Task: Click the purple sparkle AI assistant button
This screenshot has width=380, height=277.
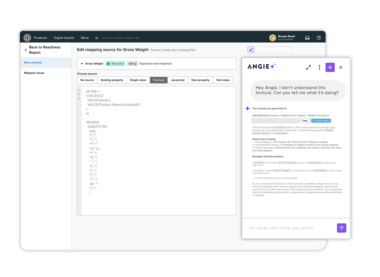Action: click(x=250, y=50)
